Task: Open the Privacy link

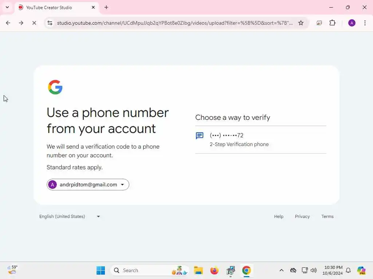Action: click(x=302, y=217)
